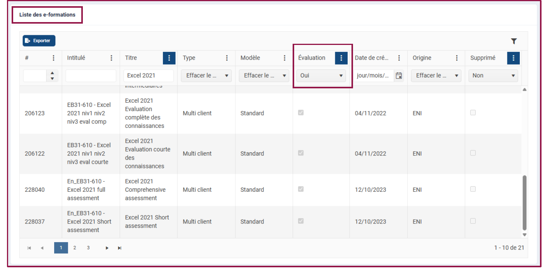Go to the last page arrow

(120, 248)
